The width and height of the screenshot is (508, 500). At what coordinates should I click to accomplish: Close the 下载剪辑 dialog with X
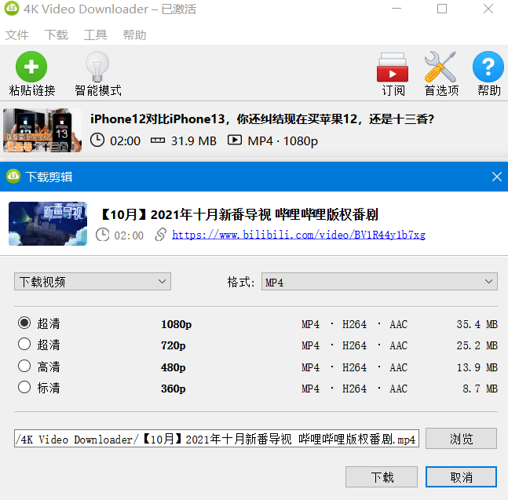(497, 177)
